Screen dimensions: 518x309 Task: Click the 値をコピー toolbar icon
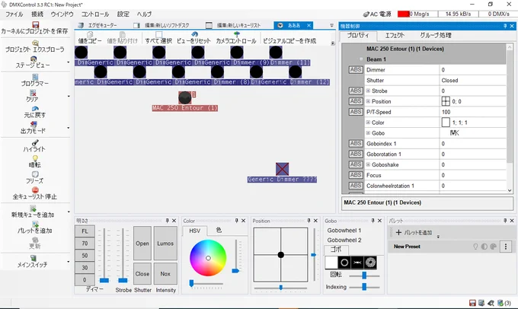point(90,34)
